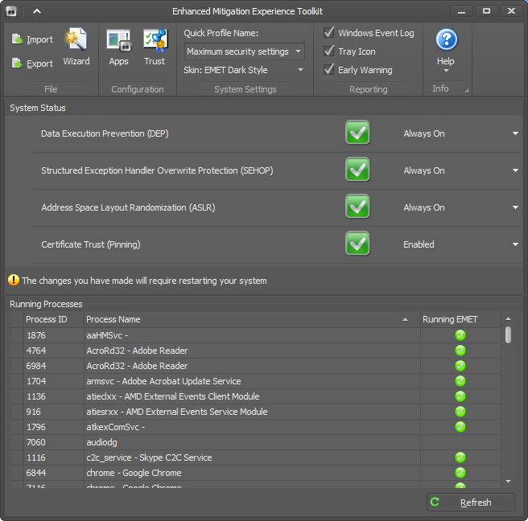Toggle the Windows Event Log checkbox
This screenshot has width=528, height=521.
click(329, 33)
